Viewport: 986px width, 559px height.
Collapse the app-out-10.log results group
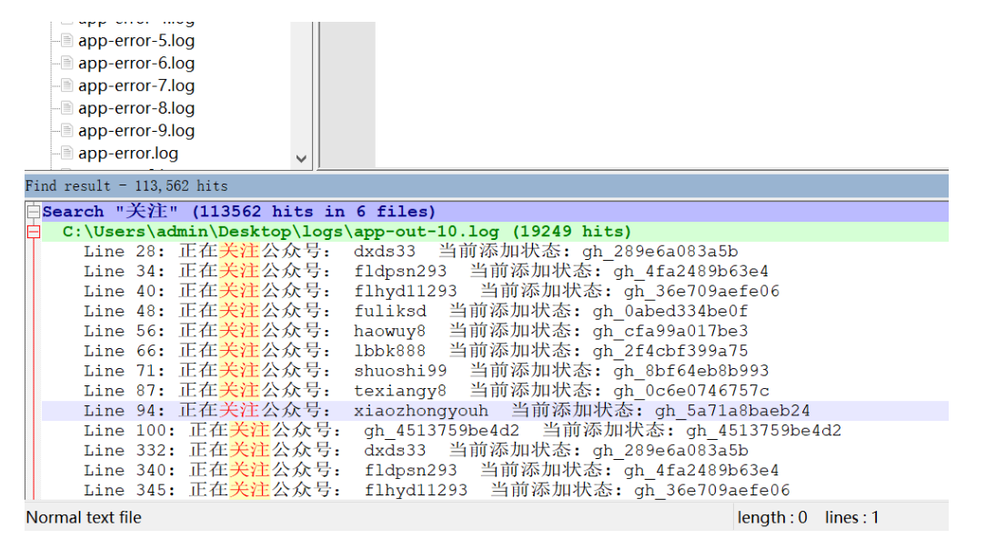(34, 232)
